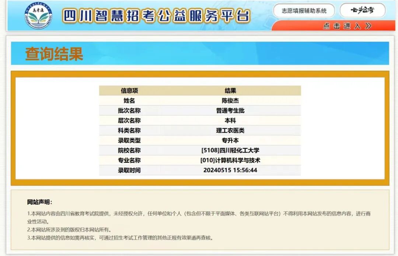The image size is (398, 256).
Task: Select the 院校名称 row label
Action: [129, 150]
